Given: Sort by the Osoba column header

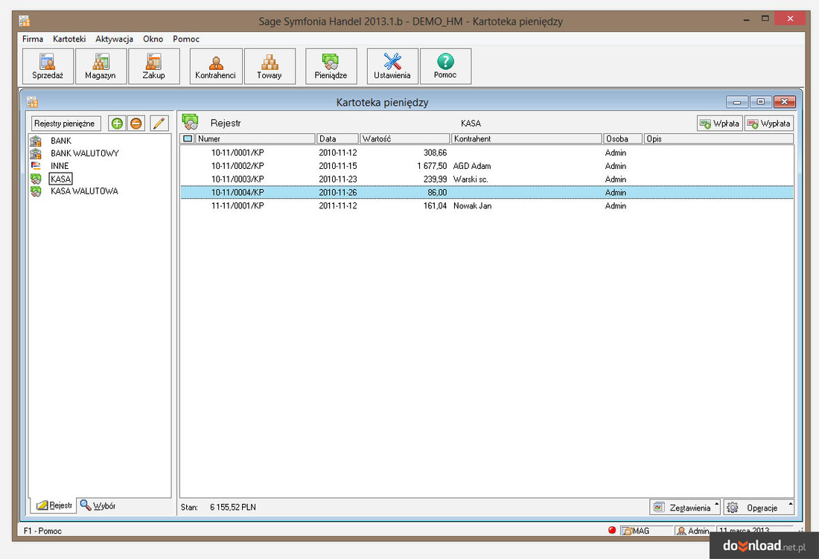Looking at the screenshot, I should [x=622, y=139].
